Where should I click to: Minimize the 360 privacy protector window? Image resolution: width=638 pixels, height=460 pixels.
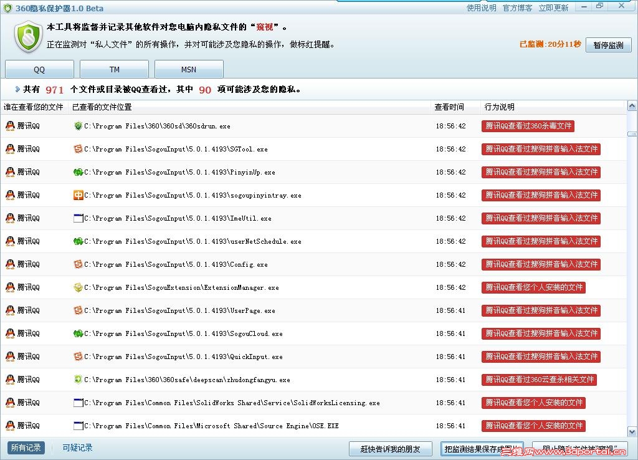(x=584, y=6)
